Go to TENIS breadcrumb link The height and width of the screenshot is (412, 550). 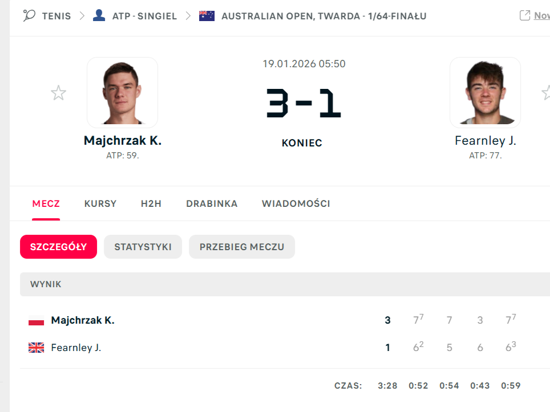click(56, 16)
